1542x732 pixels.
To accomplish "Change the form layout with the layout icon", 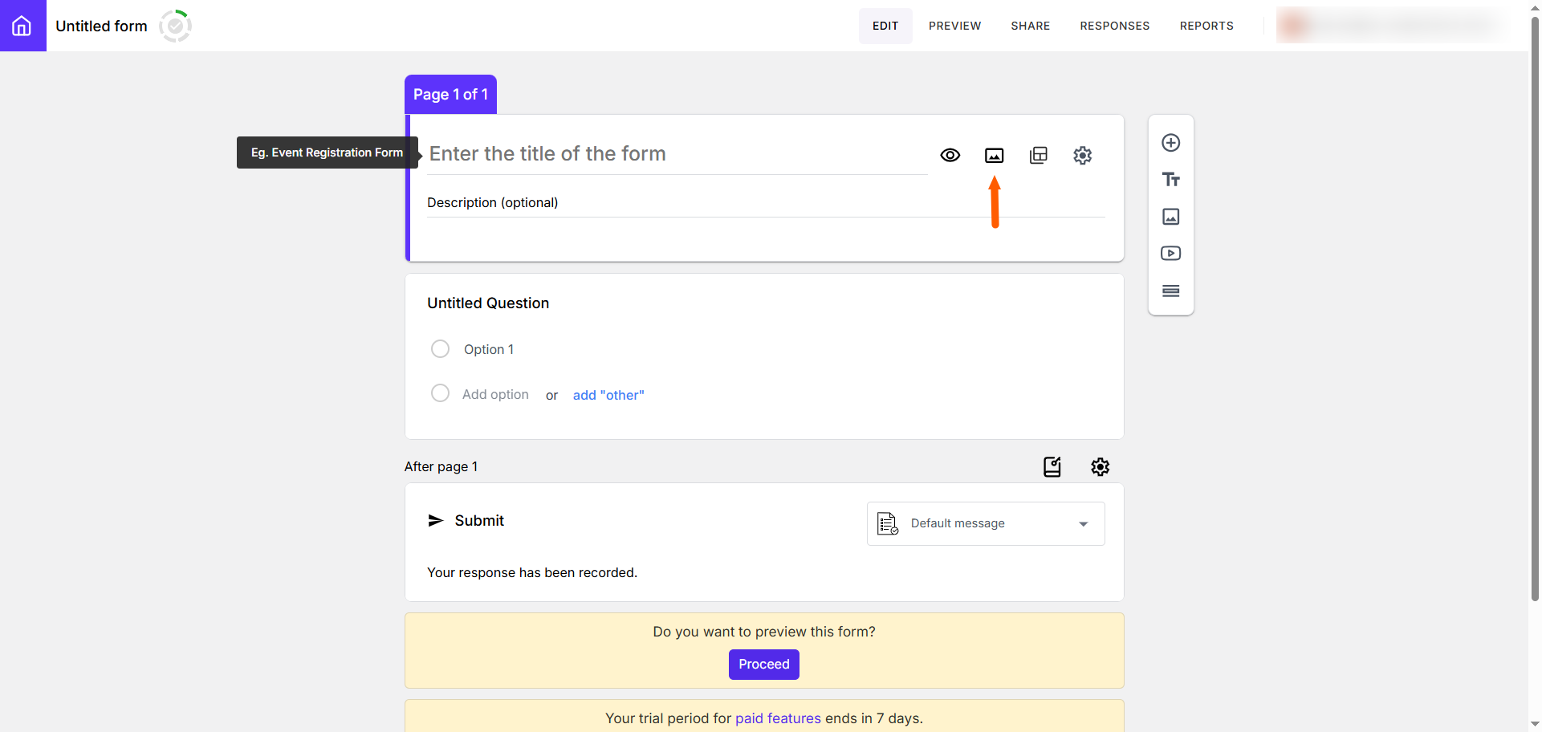I will 1038,155.
